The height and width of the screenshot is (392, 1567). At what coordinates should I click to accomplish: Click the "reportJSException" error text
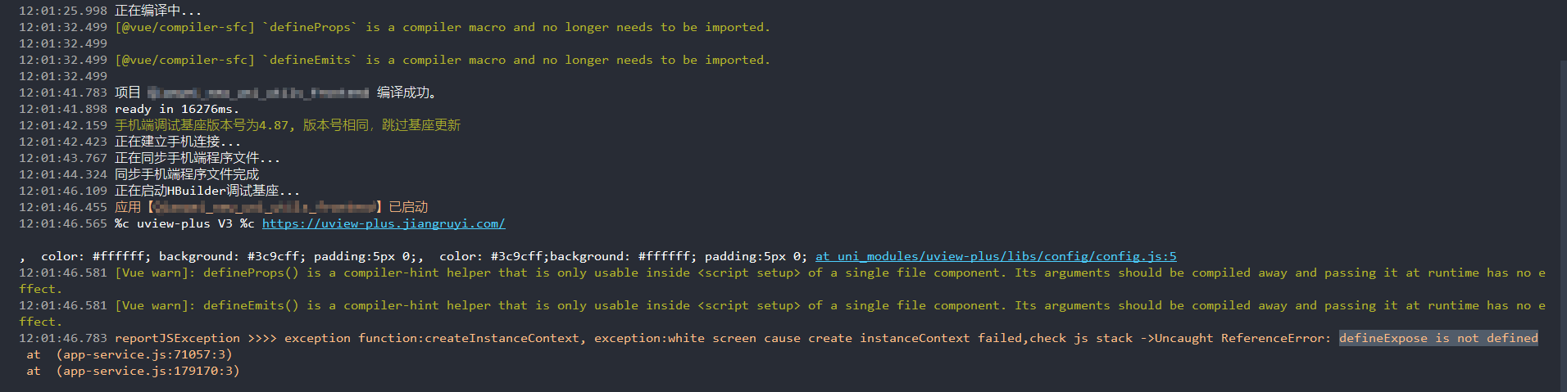177,338
